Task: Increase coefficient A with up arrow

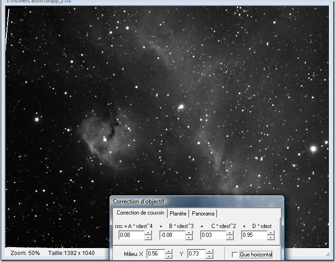Action: pyautogui.click(x=148, y=233)
